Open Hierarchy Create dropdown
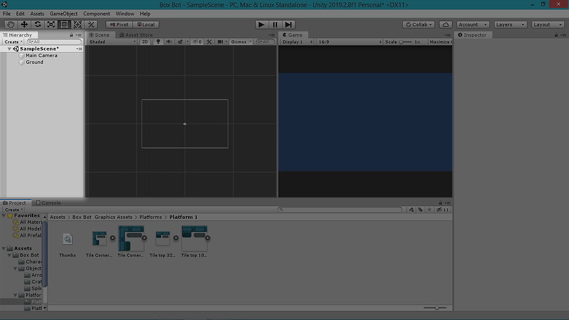Image resolution: width=569 pixels, height=320 pixels. click(13, 42)
